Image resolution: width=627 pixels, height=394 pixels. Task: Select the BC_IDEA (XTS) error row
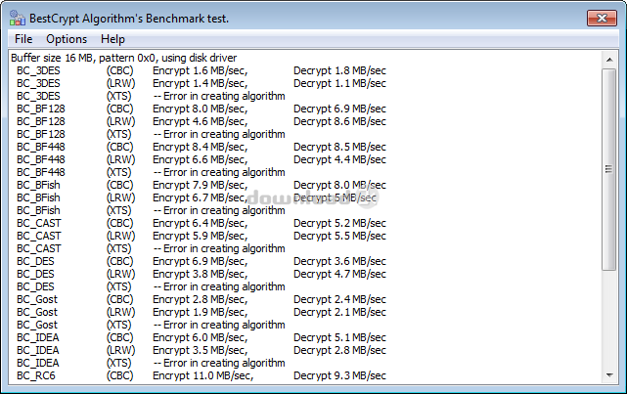pyautogui.click(x=151, y=364)
